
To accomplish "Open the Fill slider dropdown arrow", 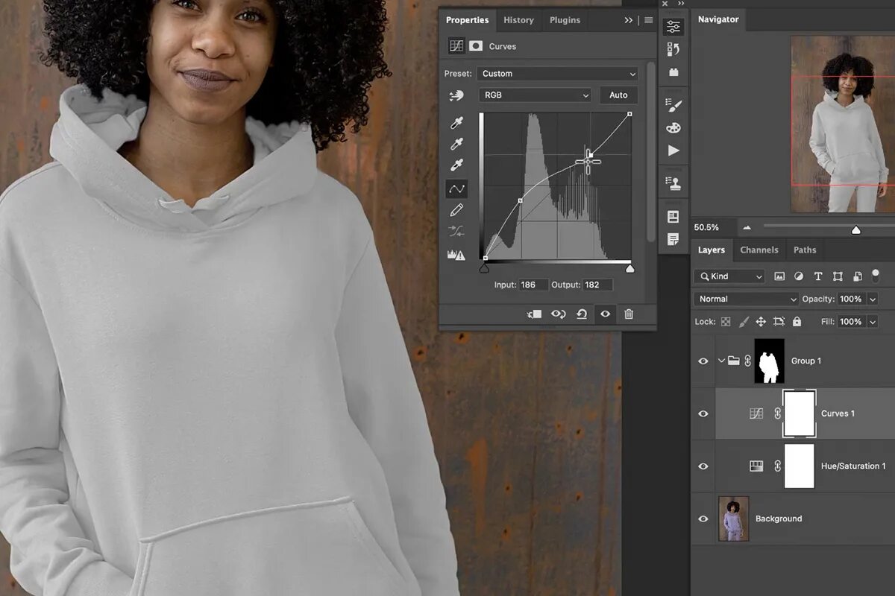I will 872,322.
